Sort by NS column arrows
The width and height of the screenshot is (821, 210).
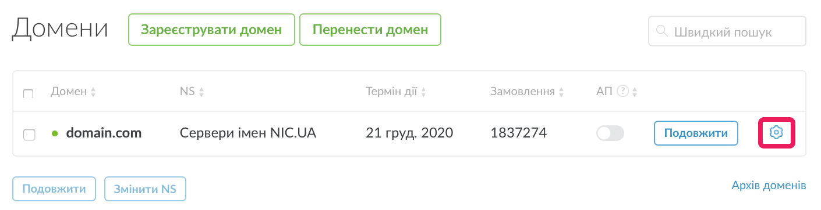pyautogui.click(x=202, y=92)
